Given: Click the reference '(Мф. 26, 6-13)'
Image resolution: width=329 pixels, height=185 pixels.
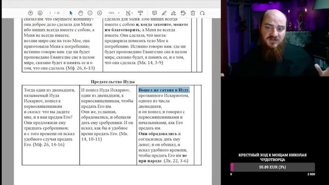Looking at the screenshot, I should tap(80, 68).
